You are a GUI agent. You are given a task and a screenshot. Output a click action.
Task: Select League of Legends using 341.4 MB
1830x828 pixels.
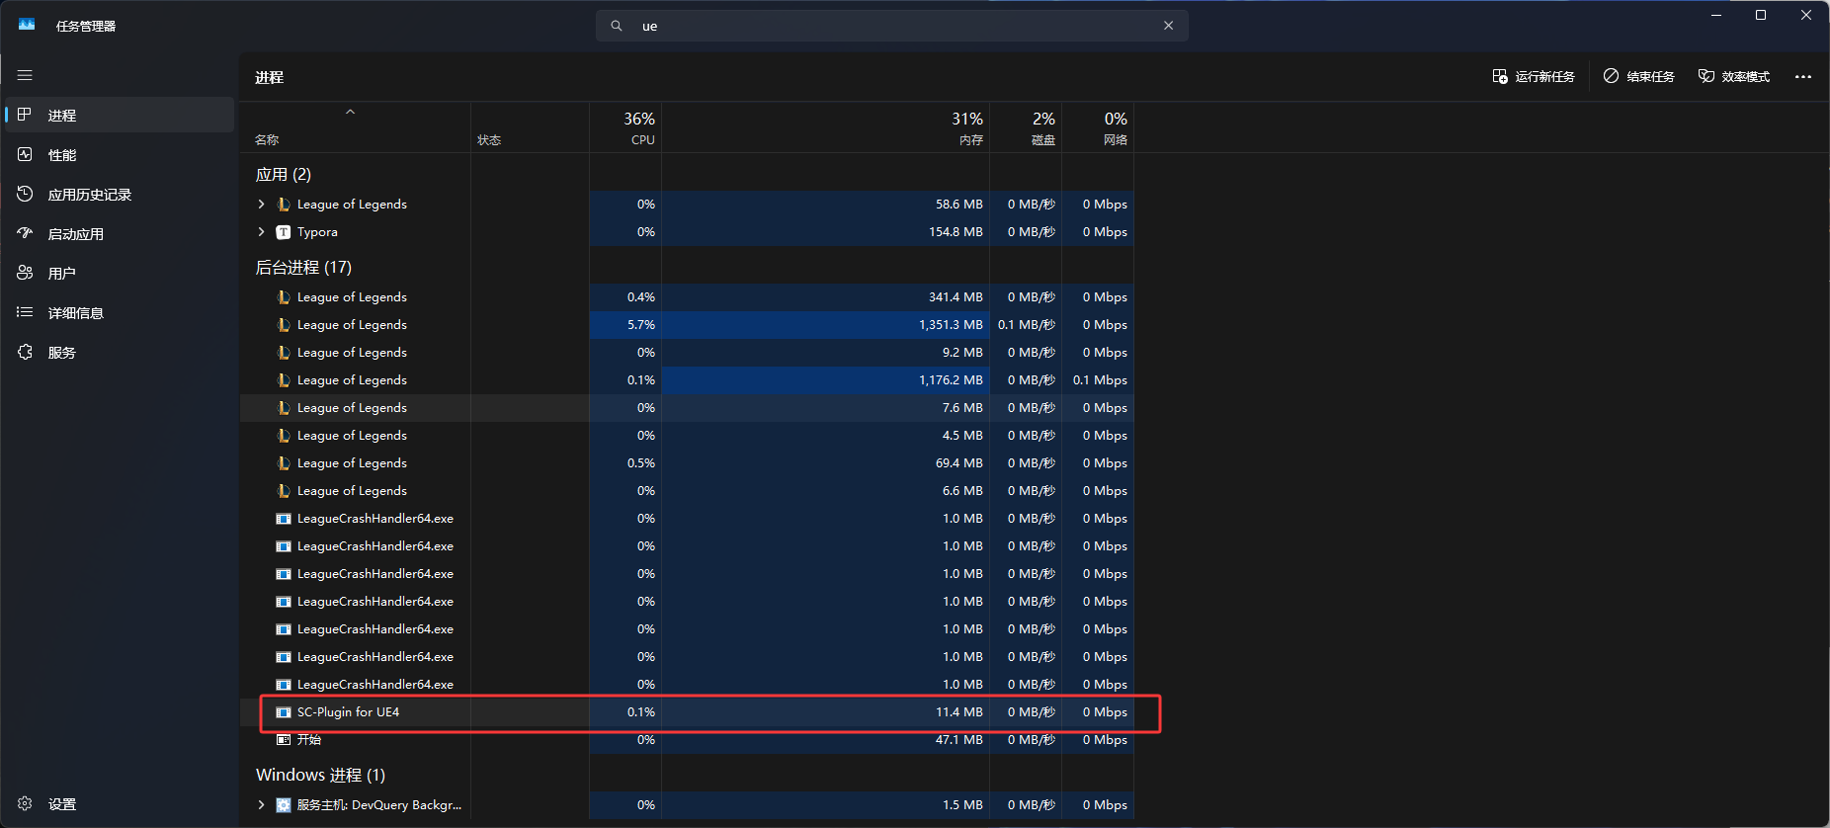click(687, 296)
